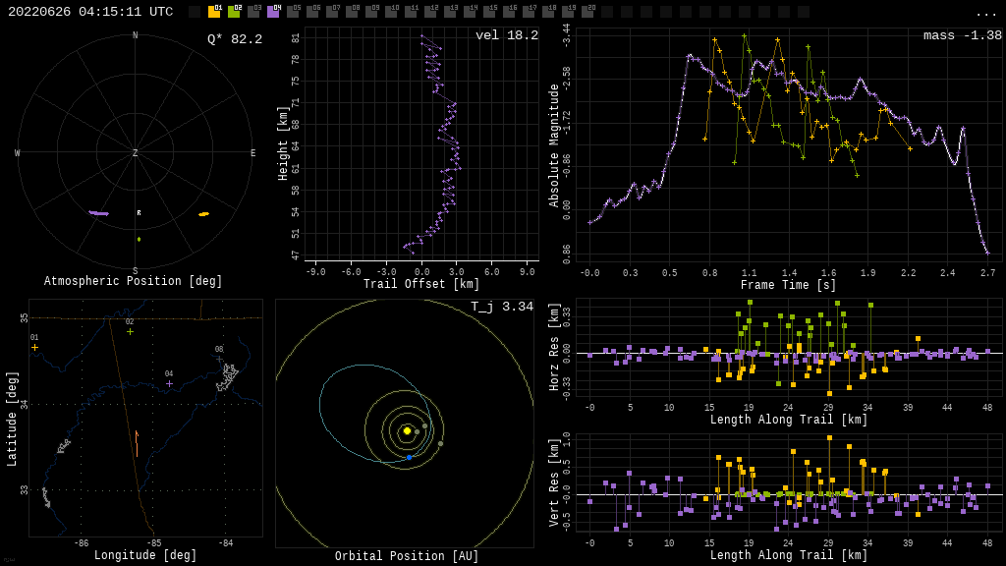Select the yellow track in sky plot
1006x566 pixels.
[203, 214]
